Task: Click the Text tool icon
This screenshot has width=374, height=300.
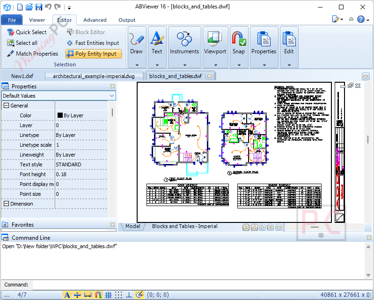Action: (x=157, y=38)
